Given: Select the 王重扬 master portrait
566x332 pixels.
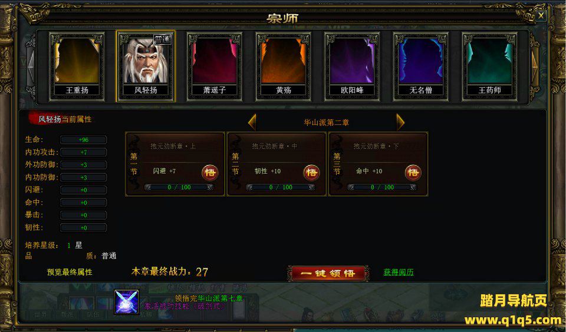Looking at the screenshot, I should (x=77, y=67).
